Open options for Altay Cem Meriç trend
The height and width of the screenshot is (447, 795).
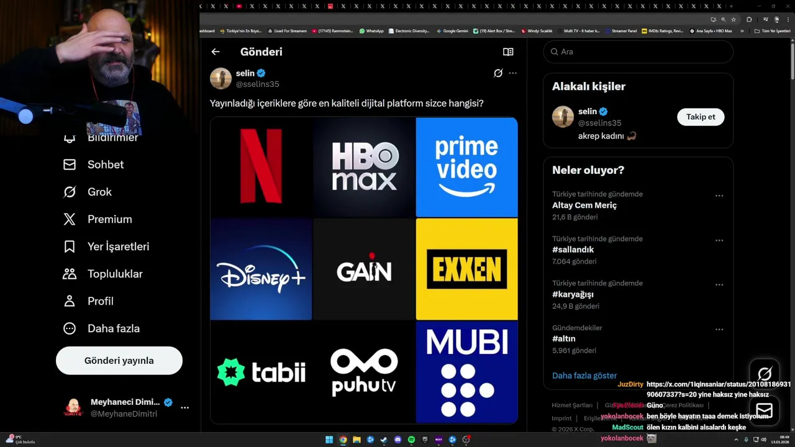tap(719, 196)
